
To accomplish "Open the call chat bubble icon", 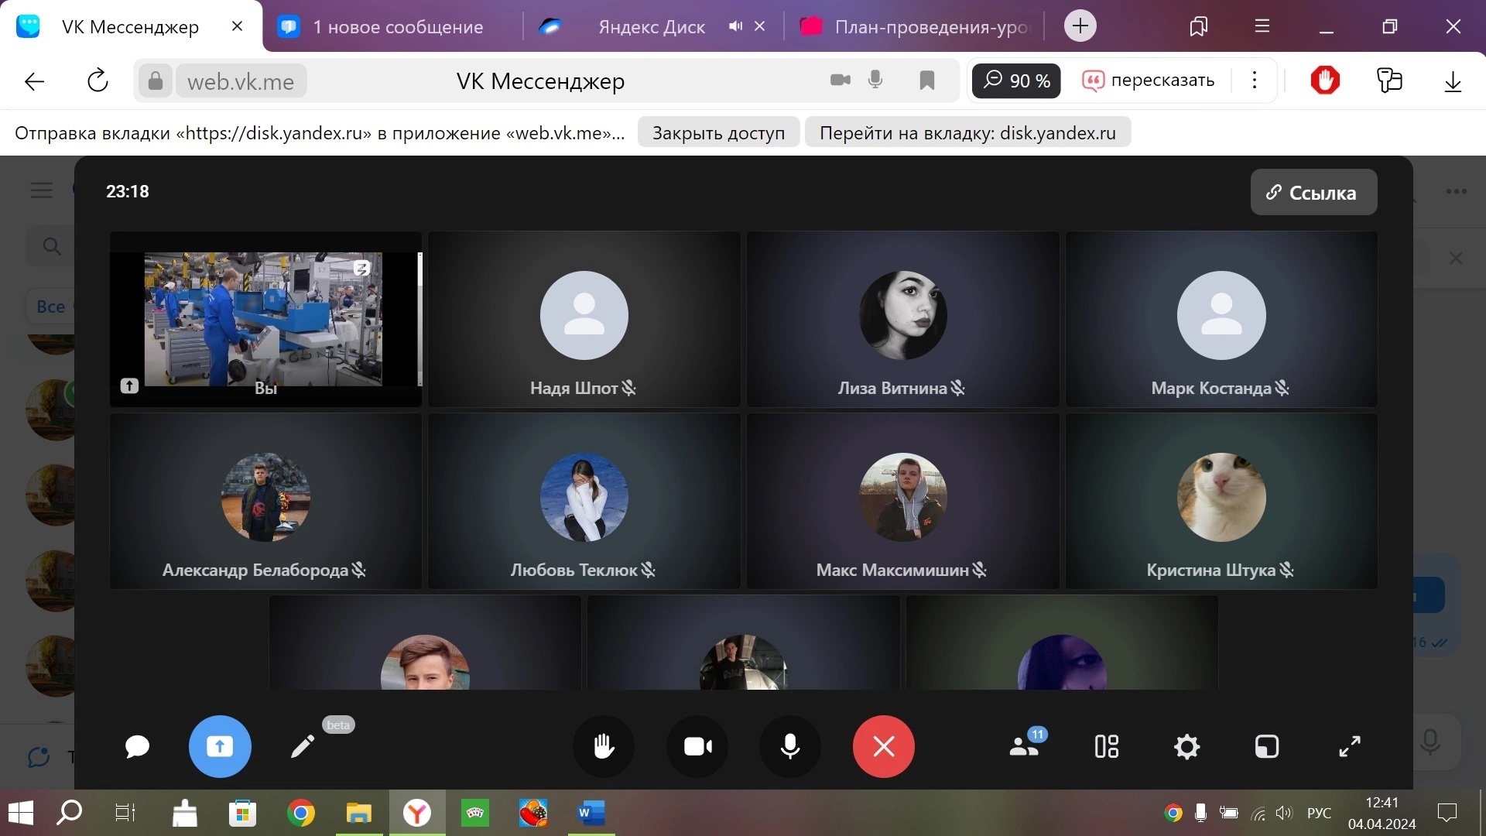I will (137, 746).
